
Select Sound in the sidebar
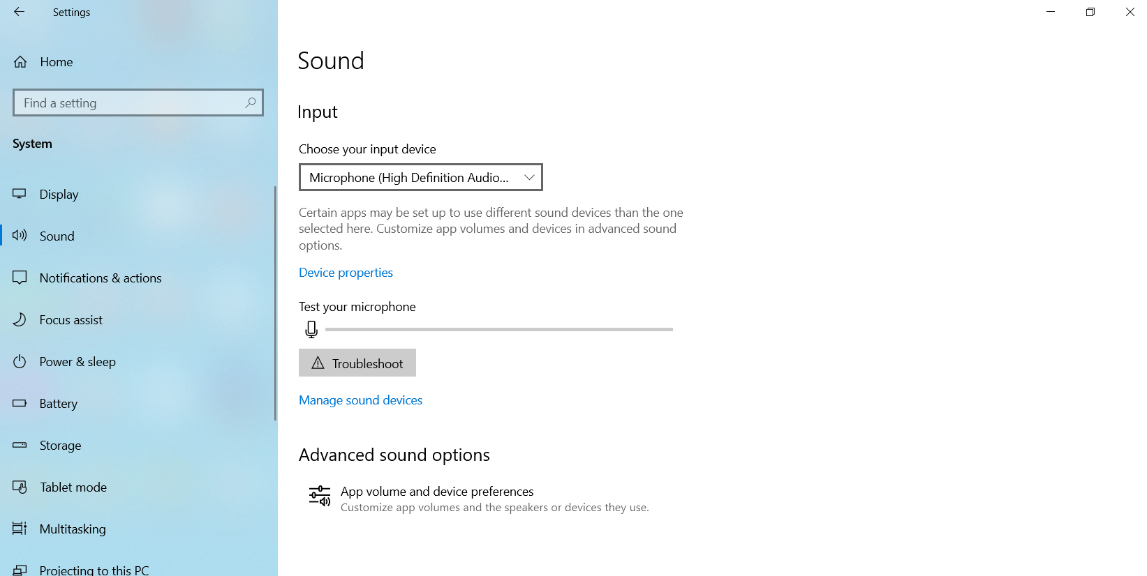click(x=57, y=236)
